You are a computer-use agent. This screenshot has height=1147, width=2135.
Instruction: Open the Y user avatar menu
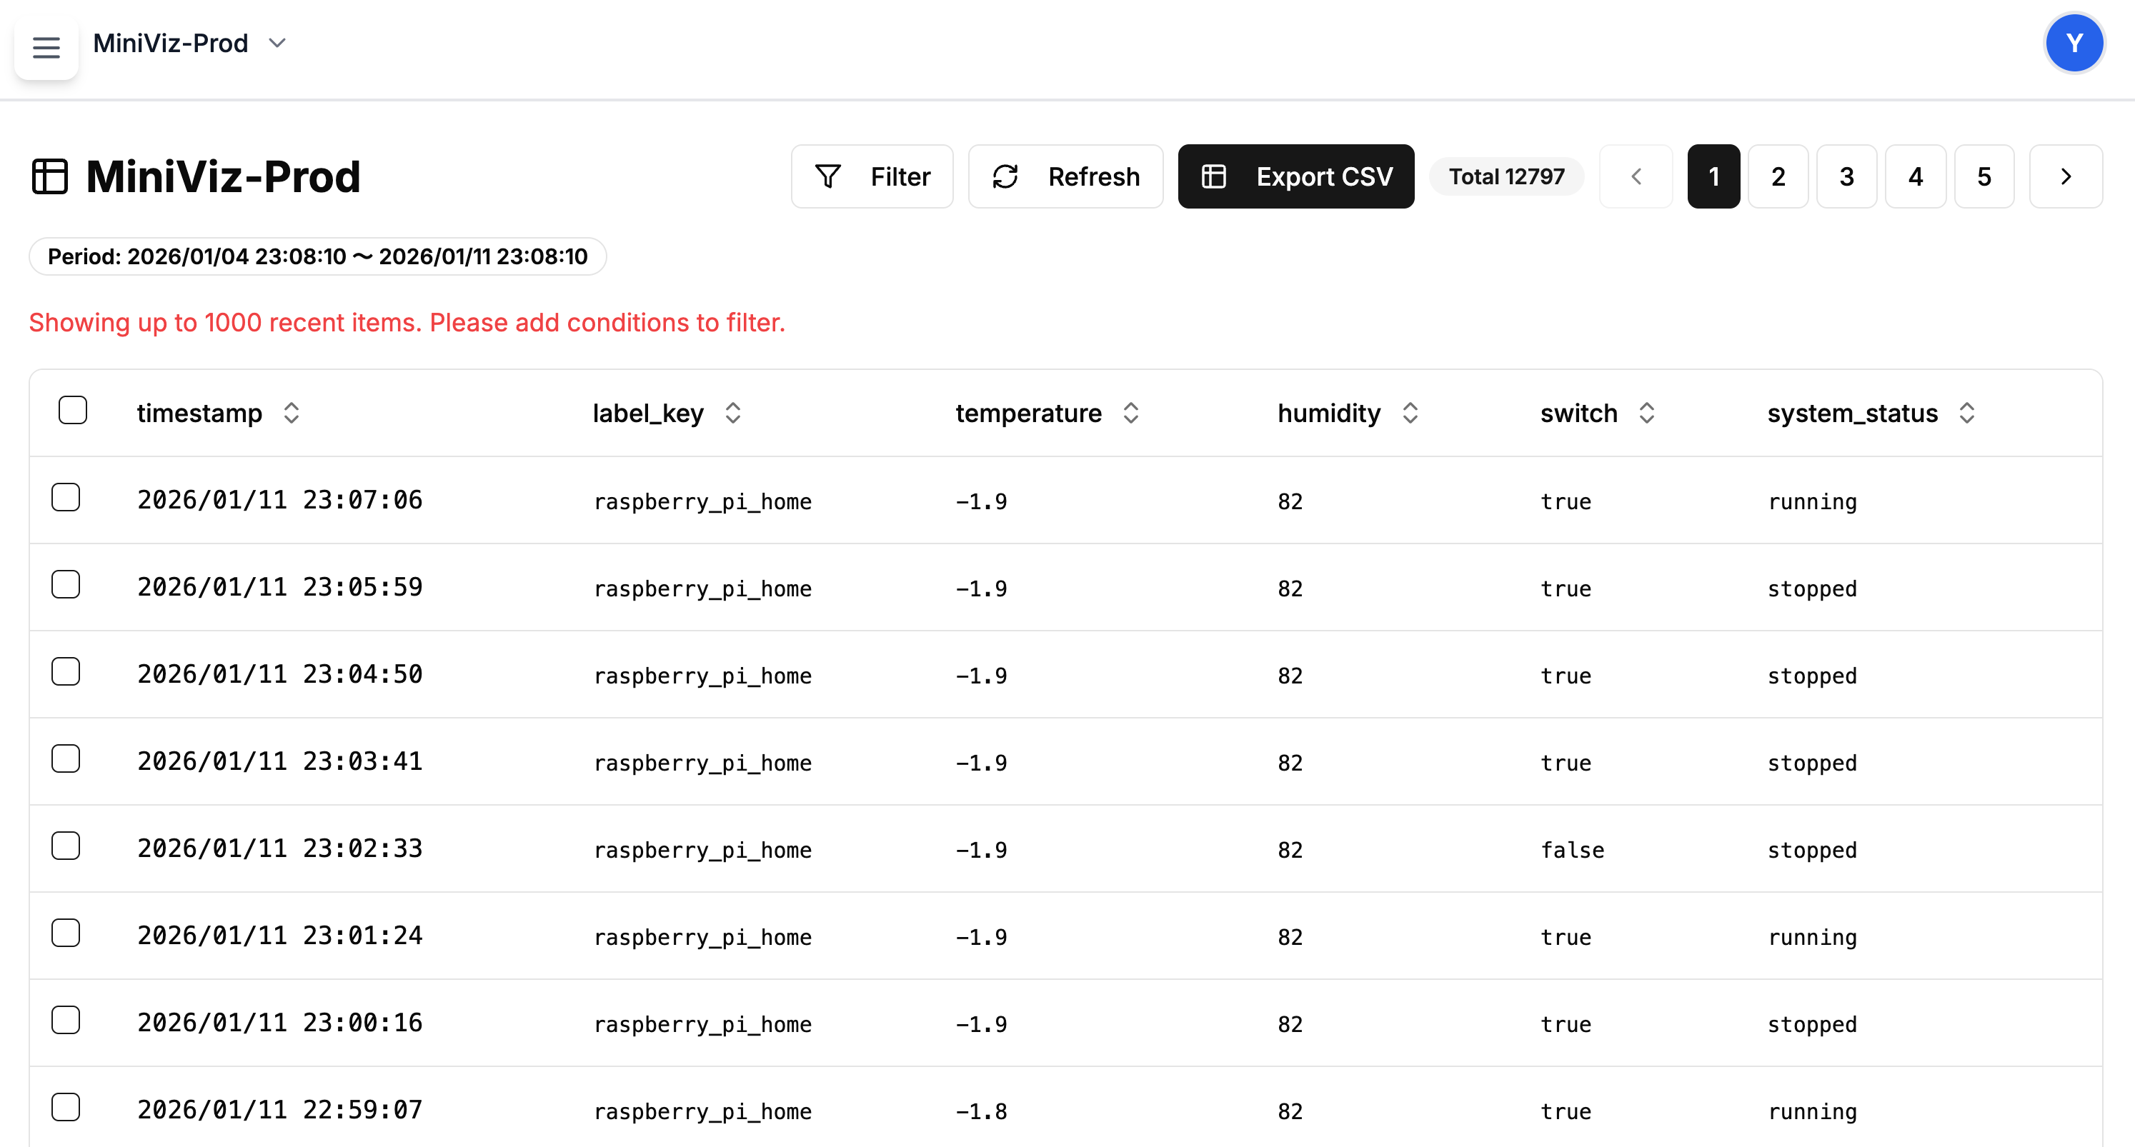[x=2074, y=42]
